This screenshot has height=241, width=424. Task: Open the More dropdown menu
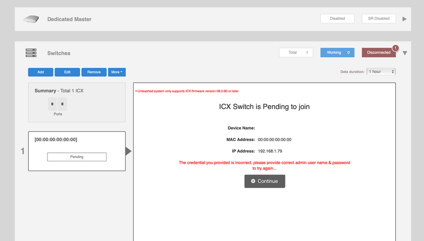117,72
